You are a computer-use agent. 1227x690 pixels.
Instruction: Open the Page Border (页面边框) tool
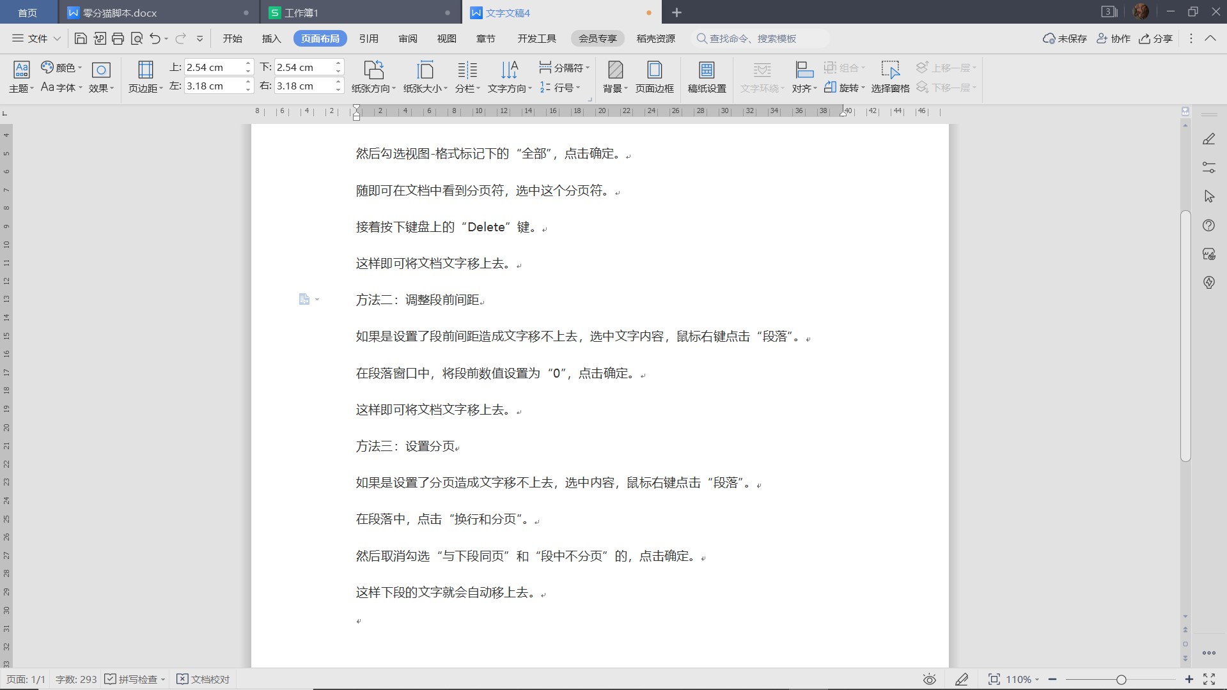(x=654, y=77)
